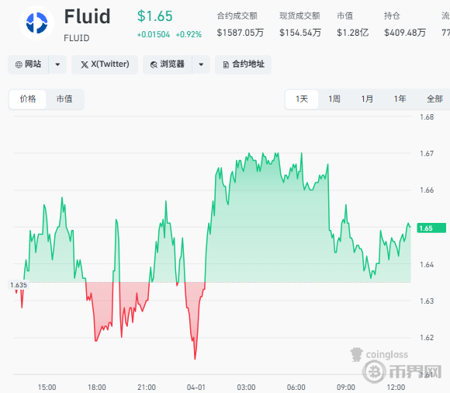Viewport: 450px width, 393px height.
Task: Show the 全部 full history range
Action: [434, 99]
